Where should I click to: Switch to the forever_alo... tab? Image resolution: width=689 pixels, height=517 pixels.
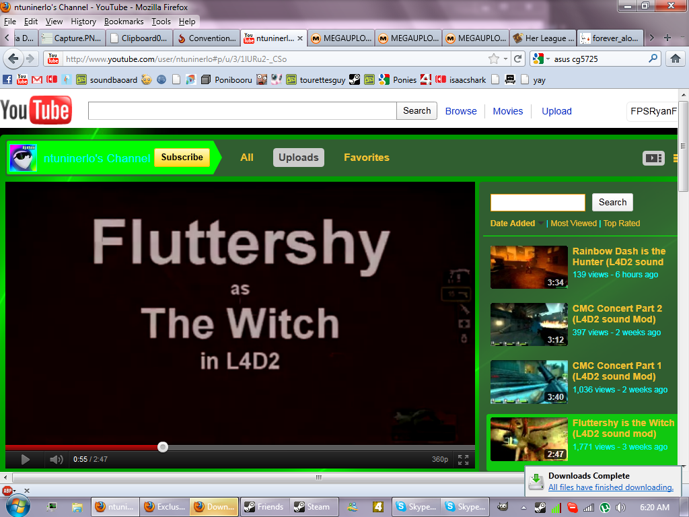click(x=610, y=38)
